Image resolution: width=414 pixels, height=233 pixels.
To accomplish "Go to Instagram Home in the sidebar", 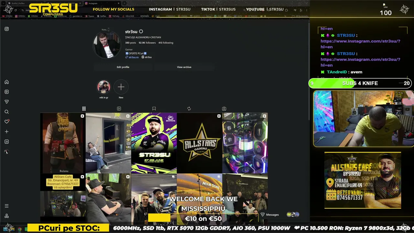I will click(x=6, y=82).
